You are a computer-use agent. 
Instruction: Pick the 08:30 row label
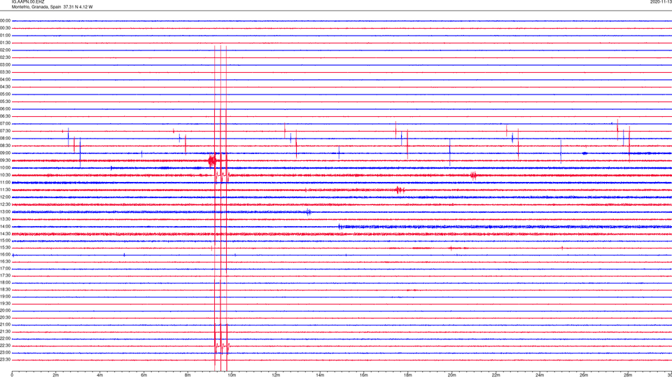click(5, 146)
